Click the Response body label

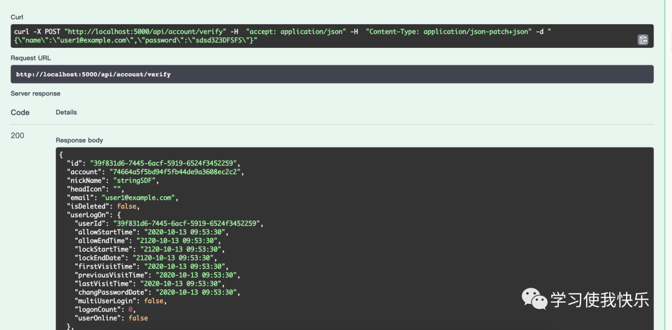(x=79, y=140)
